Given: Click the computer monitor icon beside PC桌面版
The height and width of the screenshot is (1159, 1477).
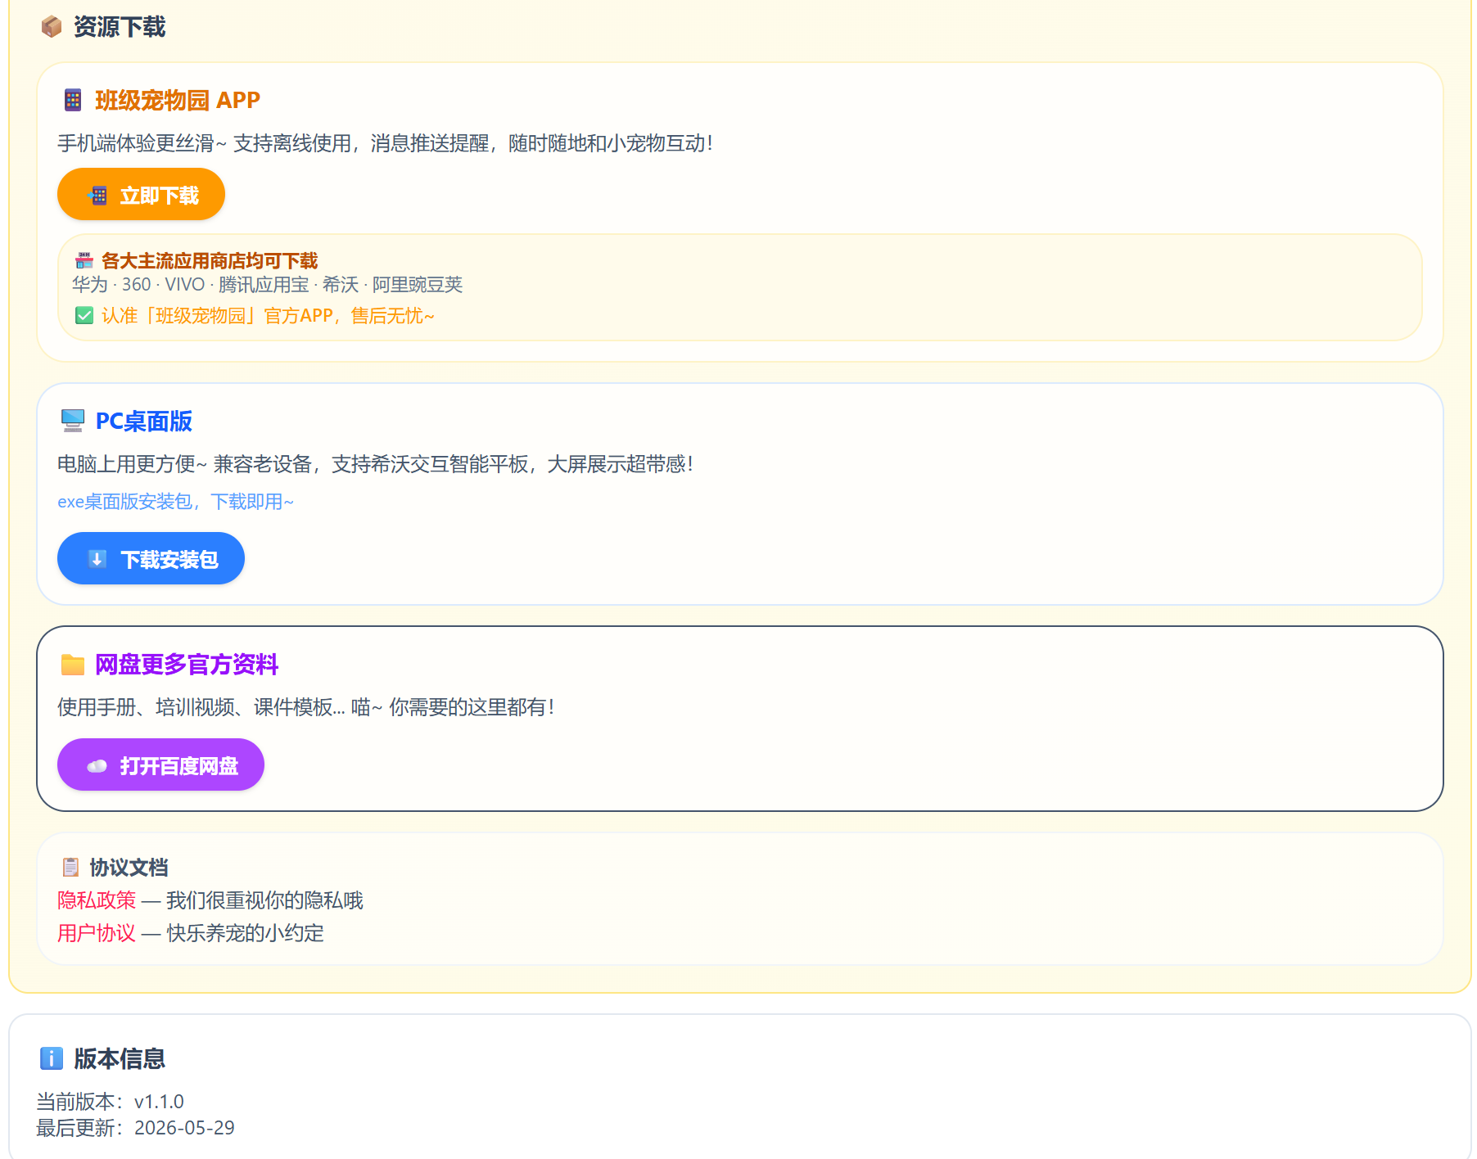Looking at the screenshot, I should click(73, 421).
